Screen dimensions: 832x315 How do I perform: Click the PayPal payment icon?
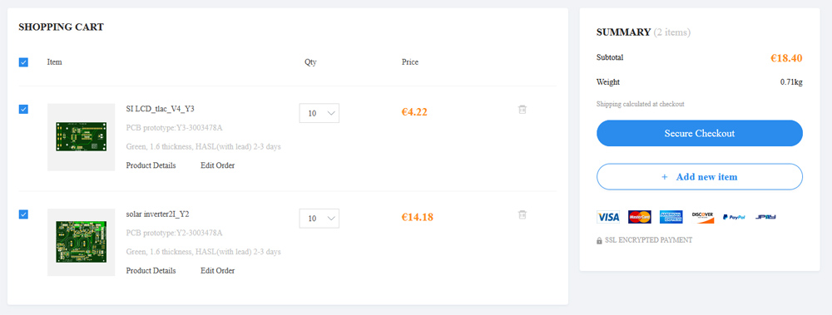pos(735,217)
